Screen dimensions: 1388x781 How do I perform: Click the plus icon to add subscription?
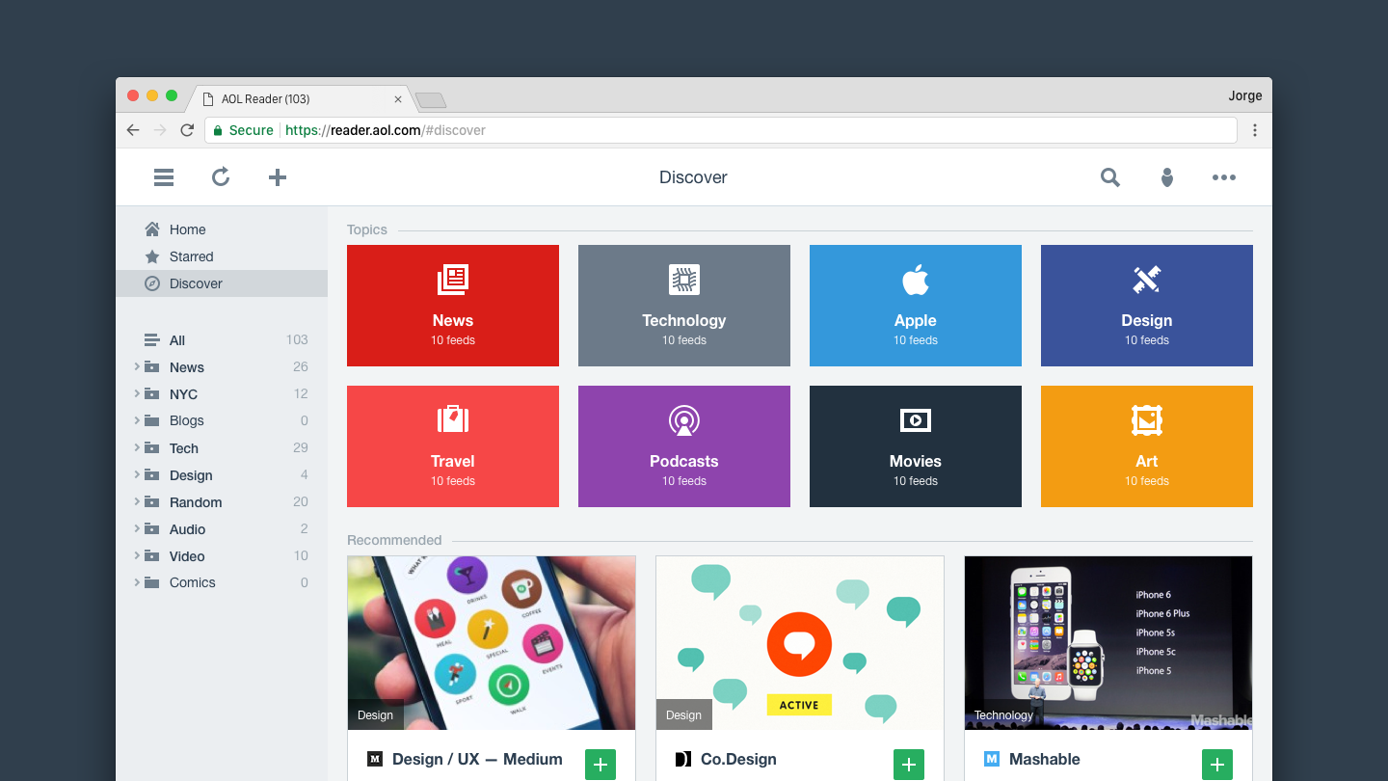[x=278, y=177]
